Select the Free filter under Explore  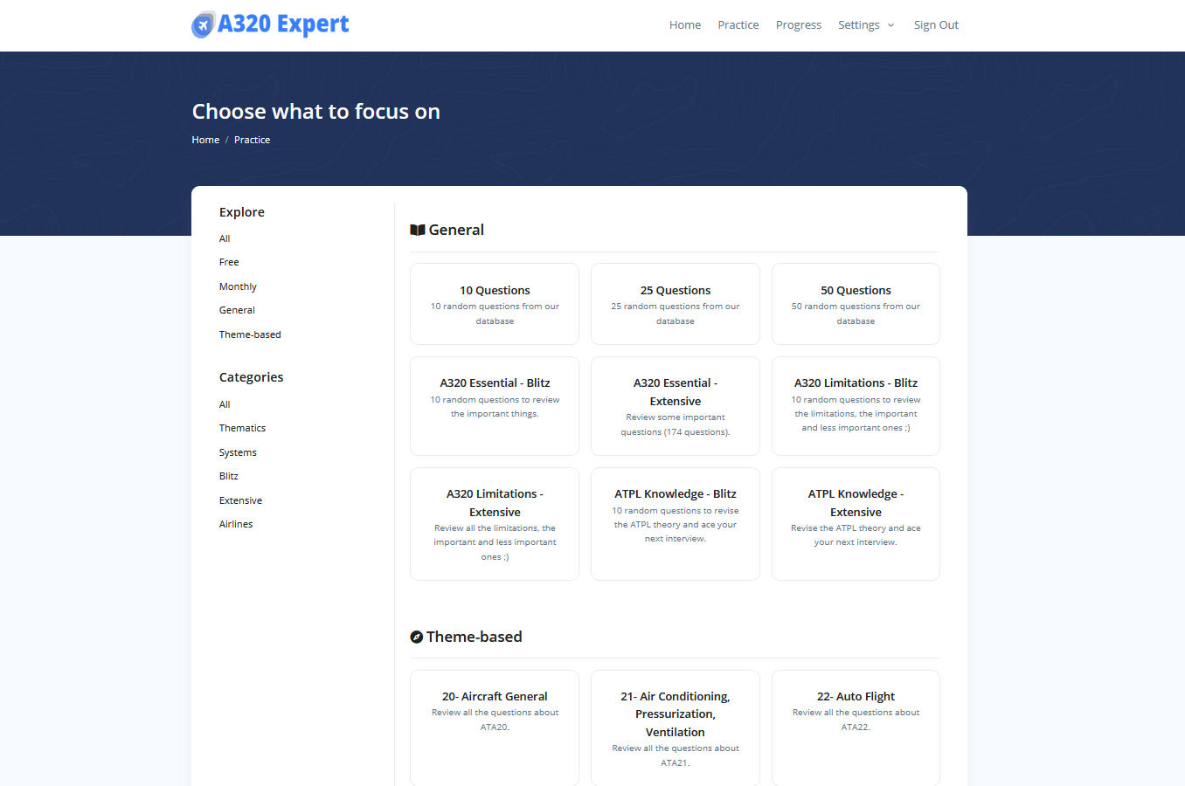tap(228, 261)
